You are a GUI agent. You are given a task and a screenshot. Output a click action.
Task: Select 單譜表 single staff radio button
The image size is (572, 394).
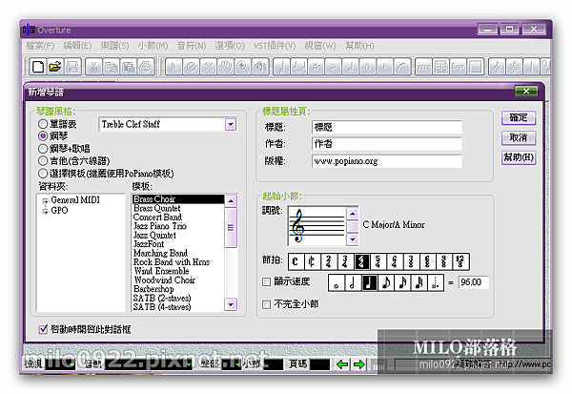click(x=43, y=124)
